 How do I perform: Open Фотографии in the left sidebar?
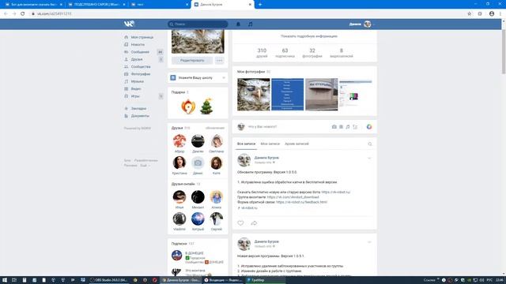(141, 74)
